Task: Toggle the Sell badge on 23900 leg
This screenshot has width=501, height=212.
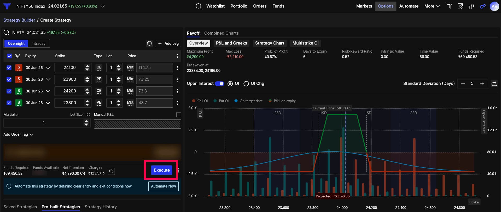Action: (19, 79)
